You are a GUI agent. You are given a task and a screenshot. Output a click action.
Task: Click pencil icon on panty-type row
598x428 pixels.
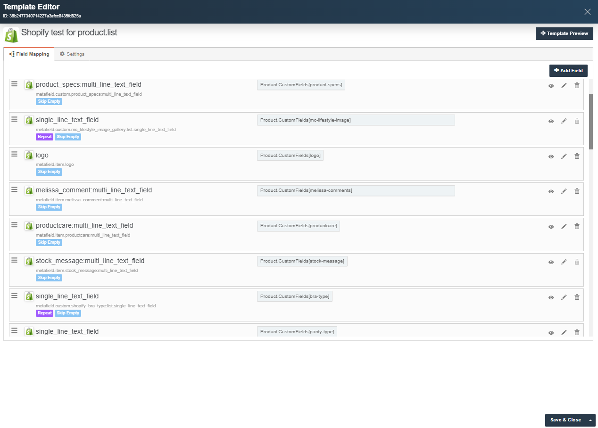click(564, 333)
